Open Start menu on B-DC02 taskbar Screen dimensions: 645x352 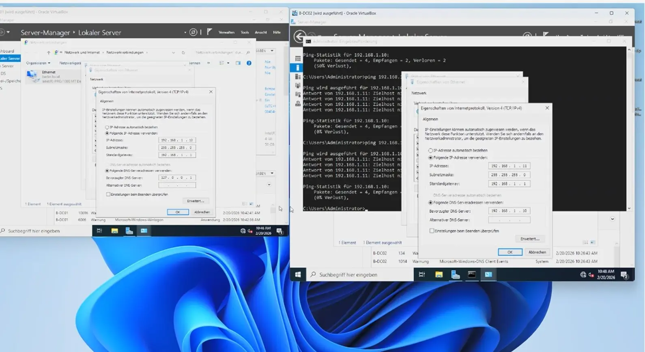298,274
